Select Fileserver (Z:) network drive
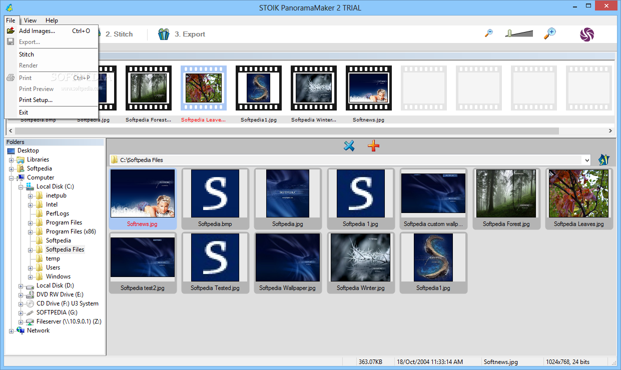This screenshot has width=621, height=370. tap(69, 321)
